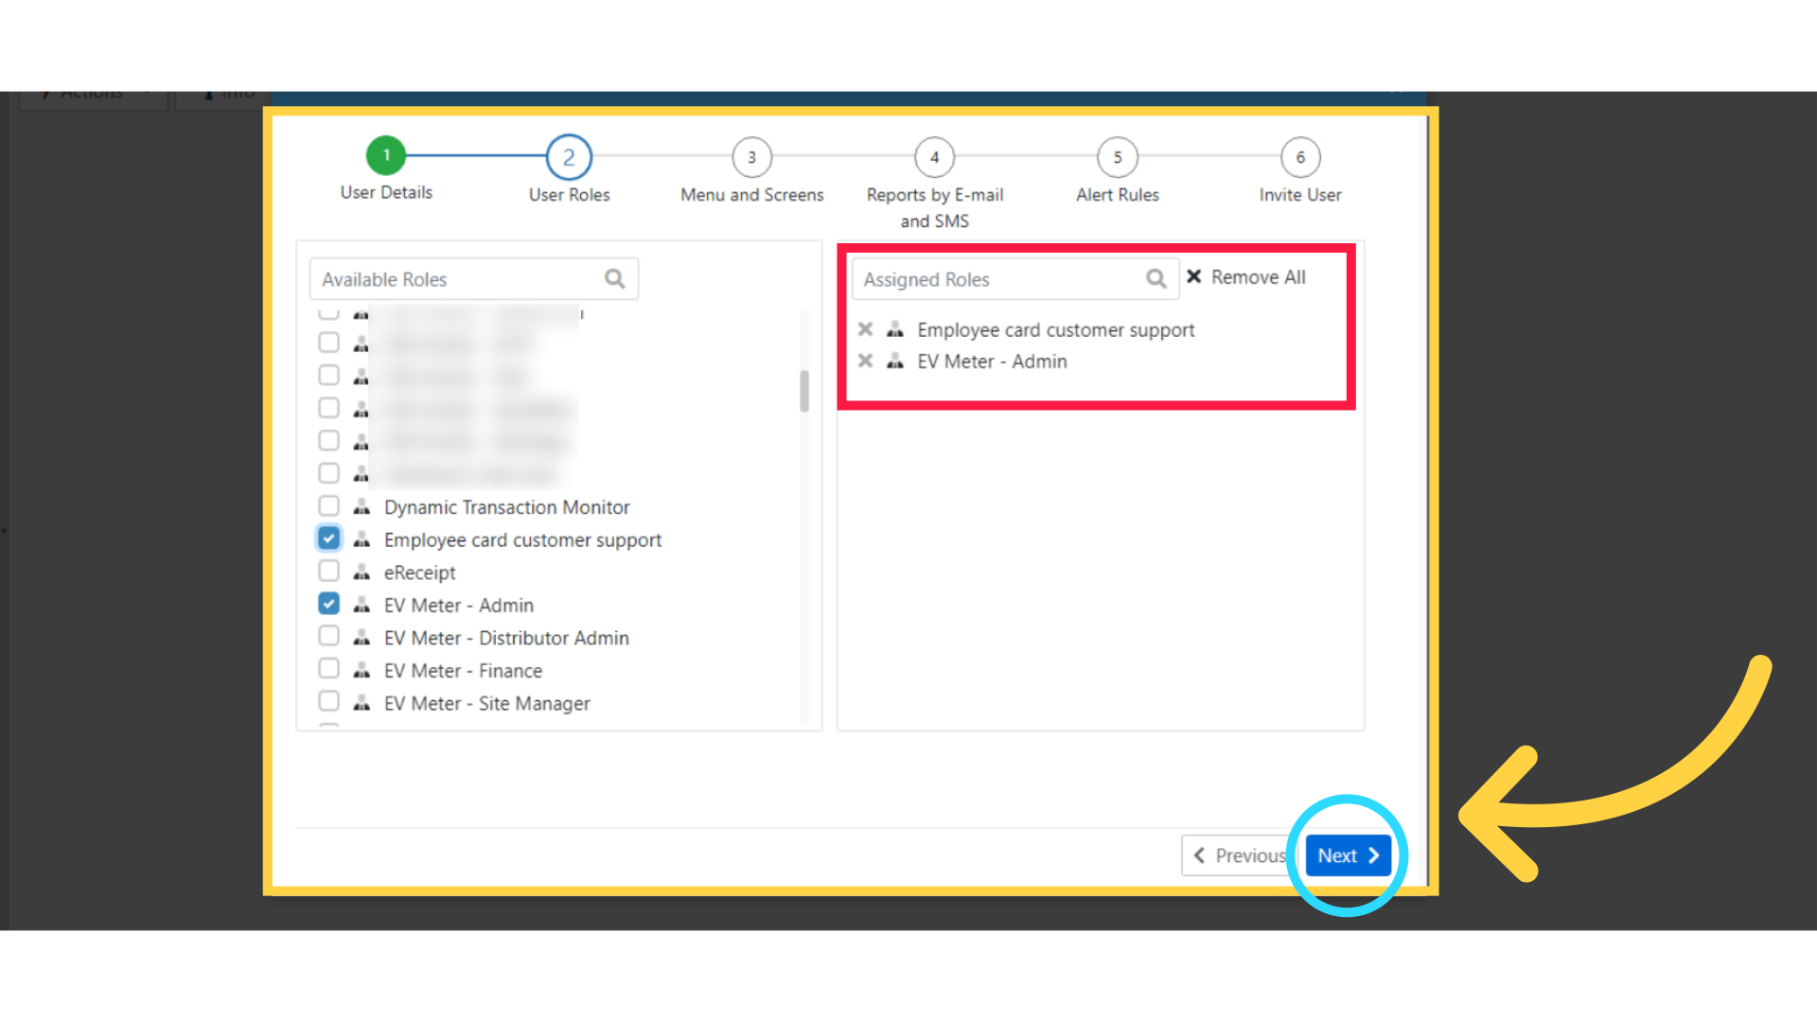Click role icon of assigned EV Meter - Admin
The width and height of the screenshot is (1817, 1022).
(x=895, y=361)
